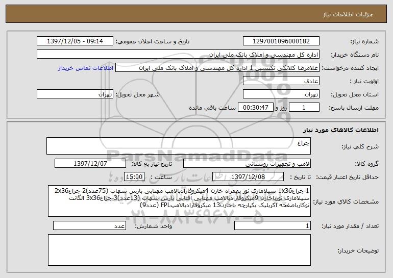This screenshot has width=393, height=278.
Task: Select the label 'استان محل تحویل'
Action: (355, 95)
